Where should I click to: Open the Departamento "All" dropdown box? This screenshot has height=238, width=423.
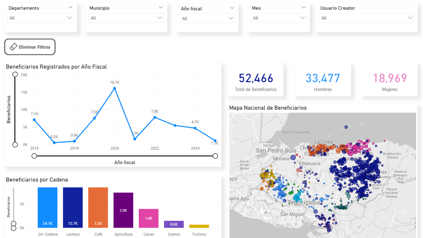coord(40,18)
